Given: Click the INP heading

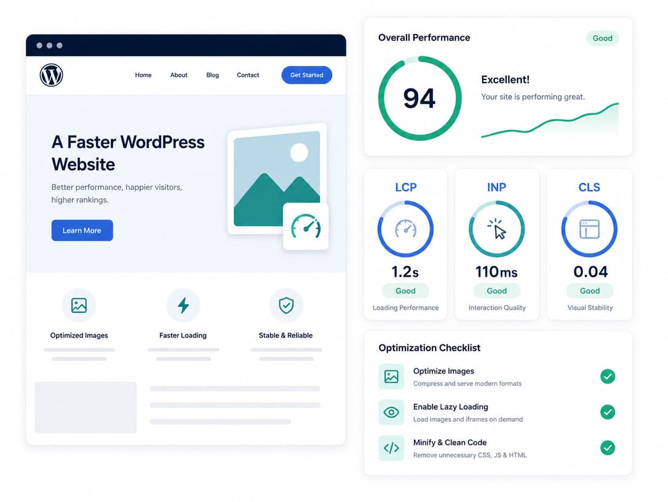Looking at the screenshot, I should 497,187.
